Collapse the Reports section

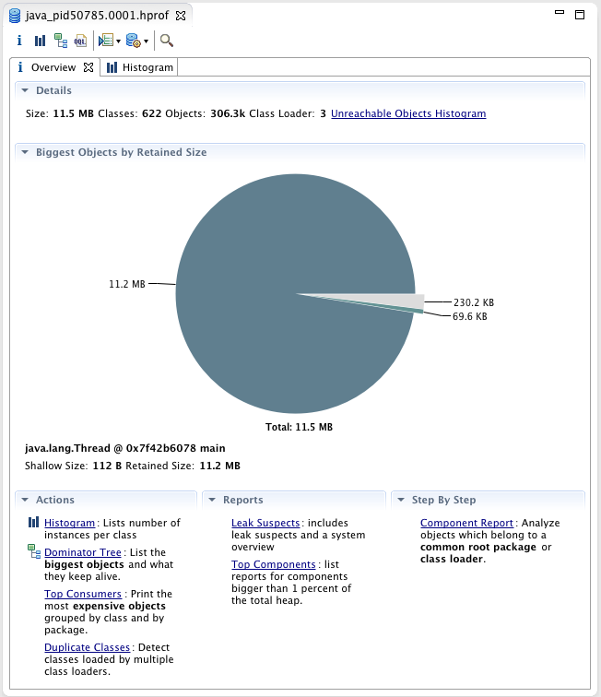pos(212,500)
